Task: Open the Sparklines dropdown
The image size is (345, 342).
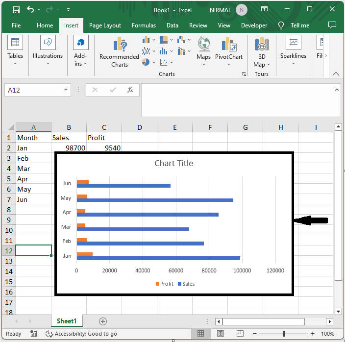Action: 293,50
